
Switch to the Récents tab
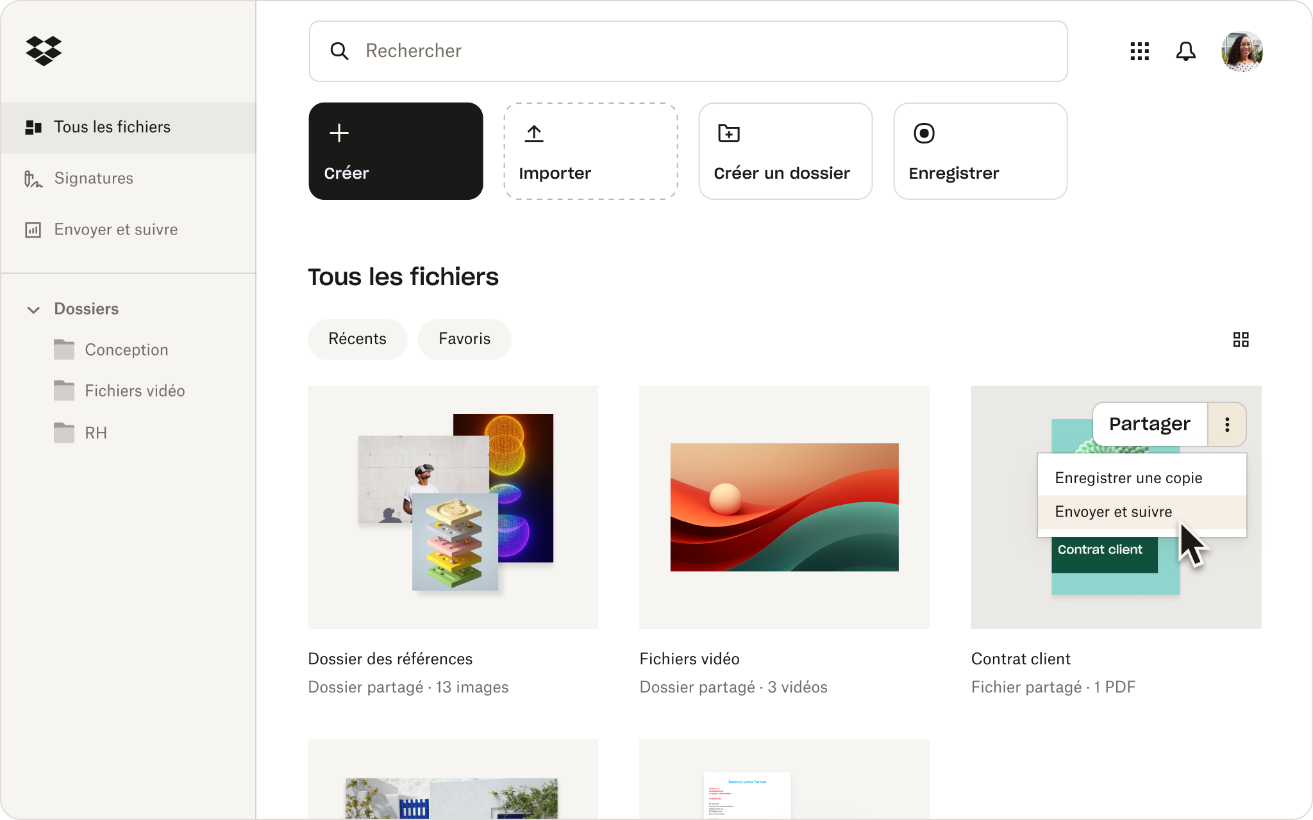click(x=357, y=338)
